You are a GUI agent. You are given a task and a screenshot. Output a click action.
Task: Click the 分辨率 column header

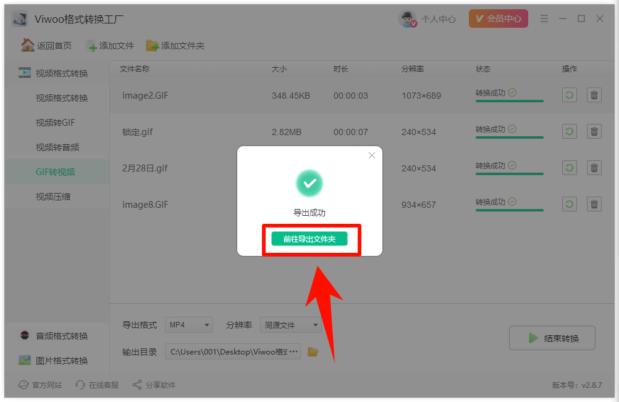[x=413, y=69]
